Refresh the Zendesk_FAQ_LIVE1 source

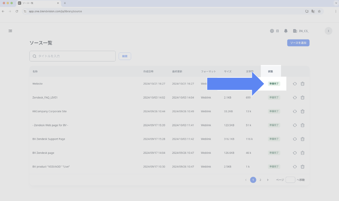(295, 98)
